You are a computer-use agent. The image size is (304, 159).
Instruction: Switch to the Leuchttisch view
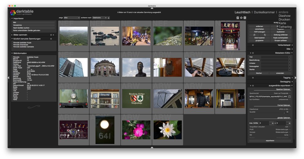(242, 12)
